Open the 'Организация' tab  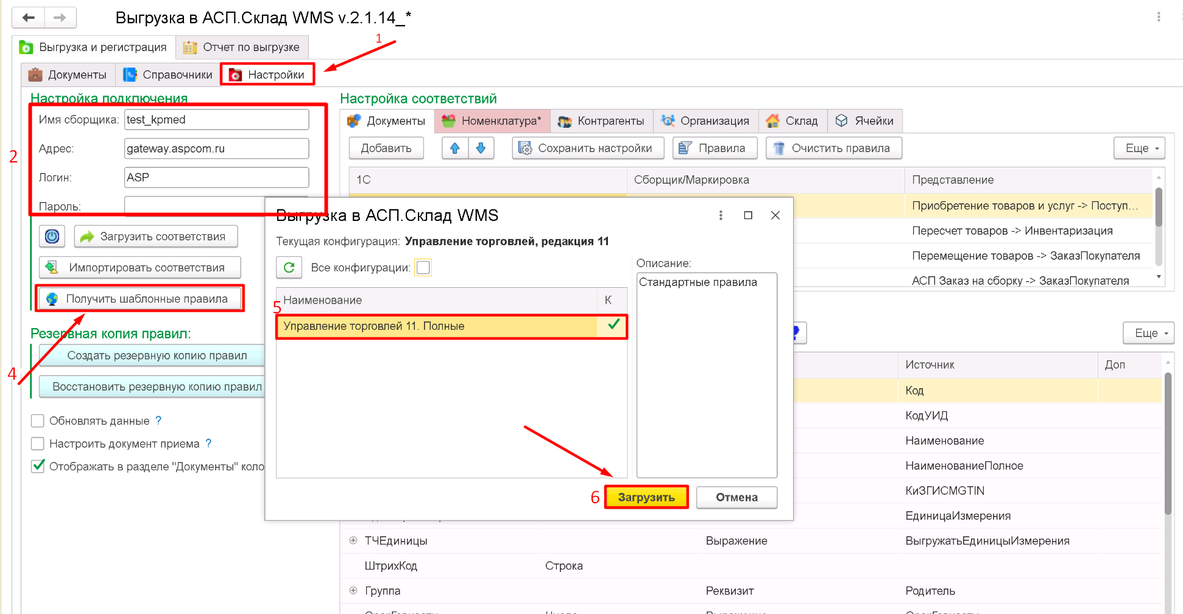coord(706,120)
